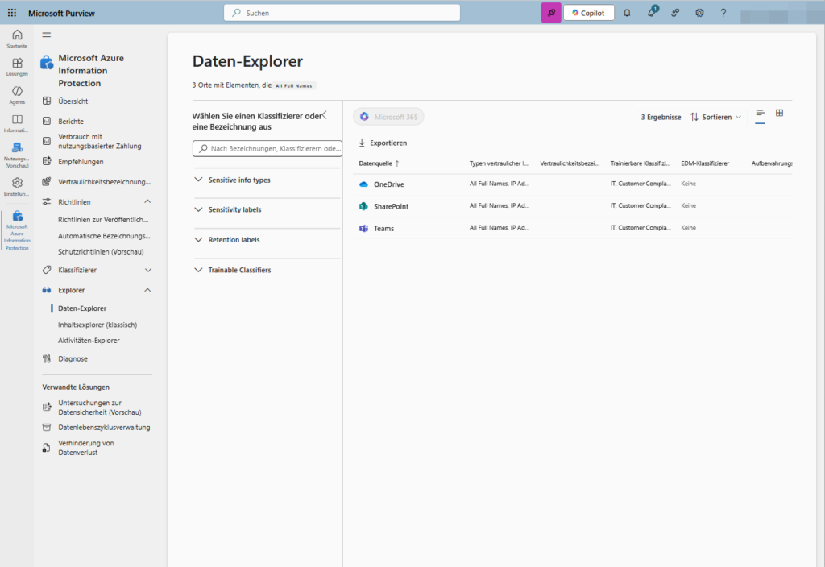Open Lösungen in the left rail
This screenshot has width=825, height=567.
click(x=17, y=67)
